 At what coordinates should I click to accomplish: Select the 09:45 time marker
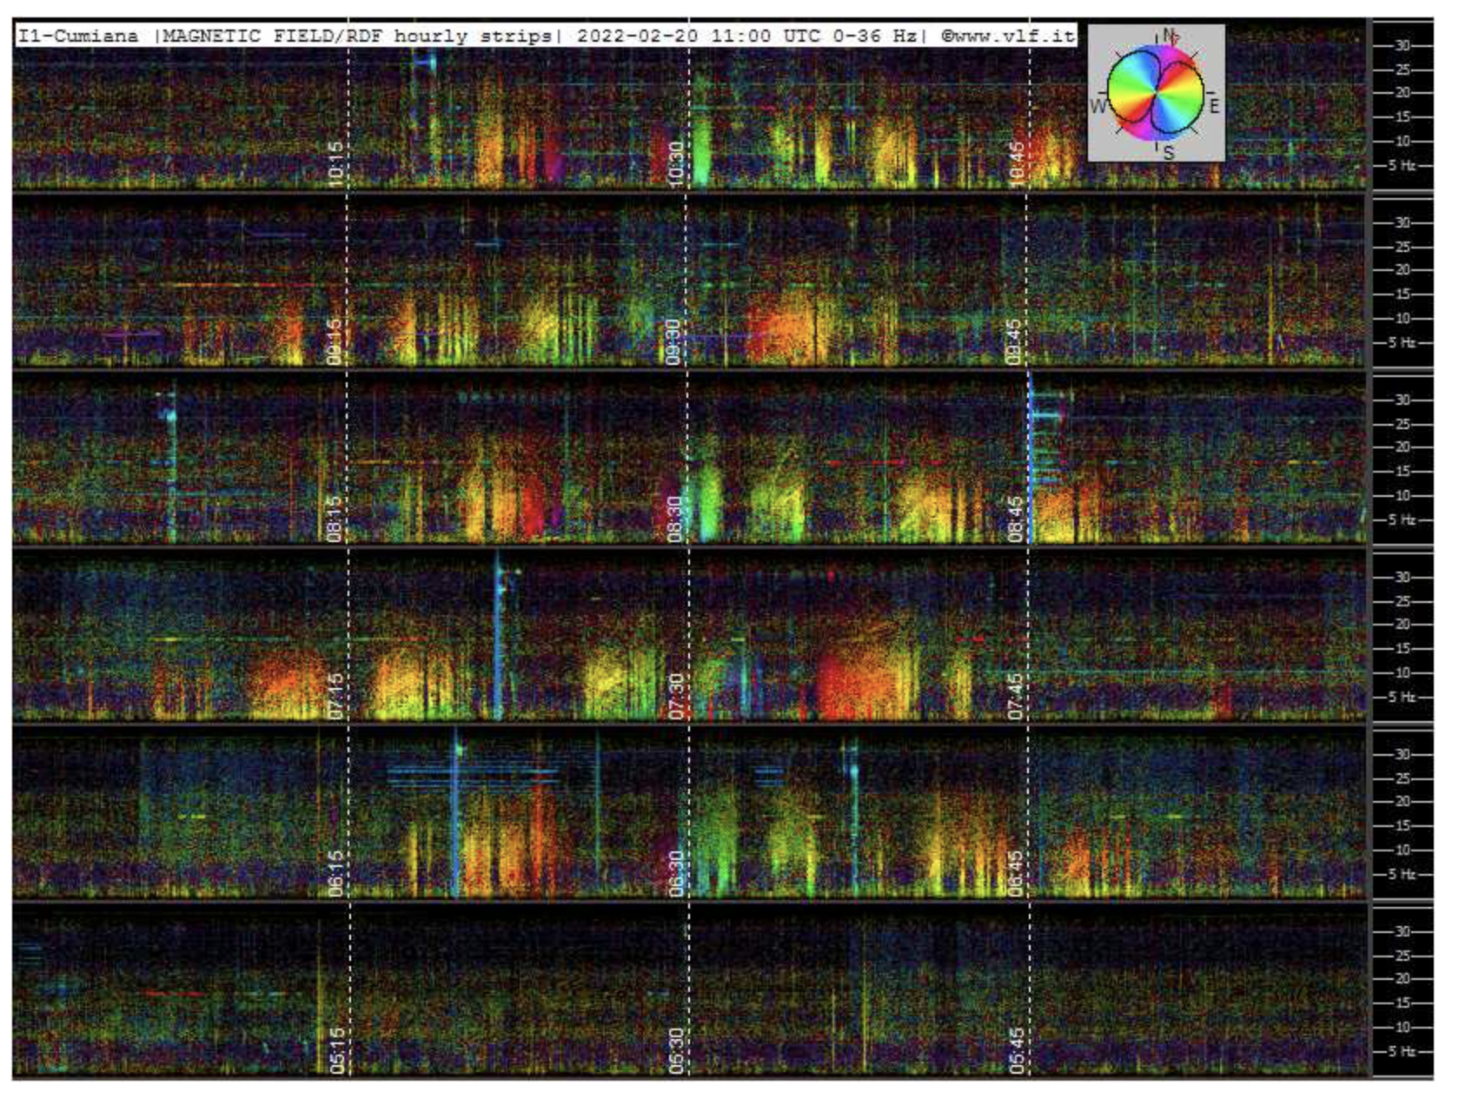click(1014, 341)
